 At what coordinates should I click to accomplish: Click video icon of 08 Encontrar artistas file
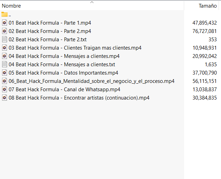click(x=5, y=98)
